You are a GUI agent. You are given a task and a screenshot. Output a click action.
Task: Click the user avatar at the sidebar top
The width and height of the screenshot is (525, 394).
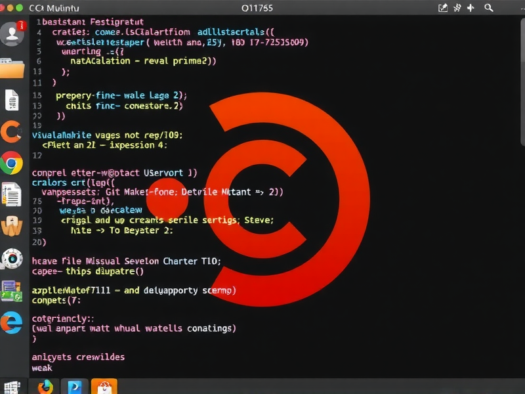(12, 33)
